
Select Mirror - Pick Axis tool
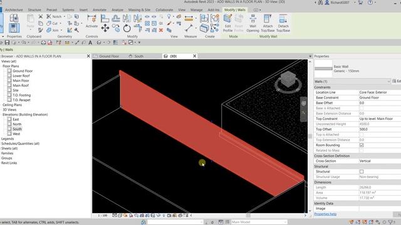[x=127, y=18]
